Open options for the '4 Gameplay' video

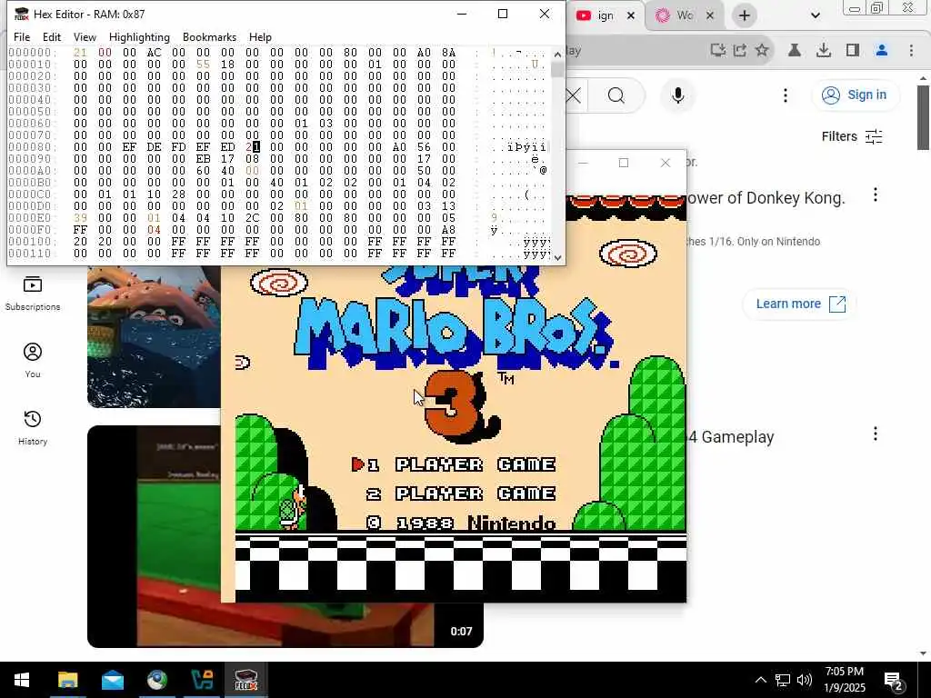click(876, 434)
